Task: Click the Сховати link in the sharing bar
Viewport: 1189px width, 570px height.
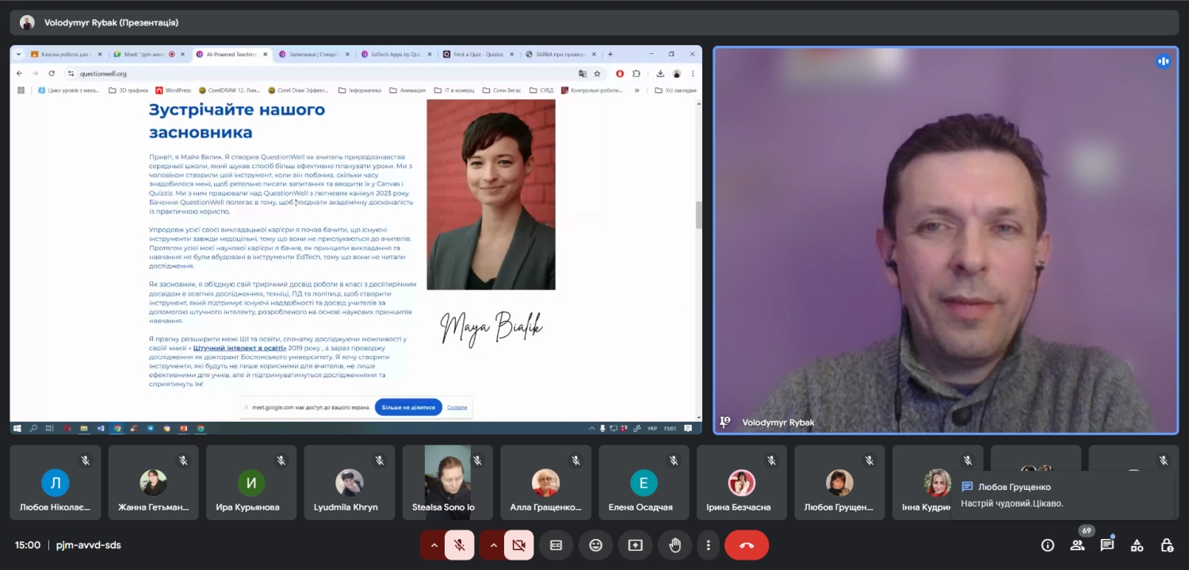Action: pyautogui.click(x=457, y=407)
